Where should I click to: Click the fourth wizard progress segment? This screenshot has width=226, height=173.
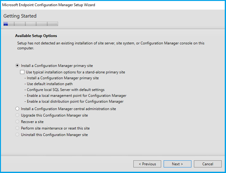(41, 24)
